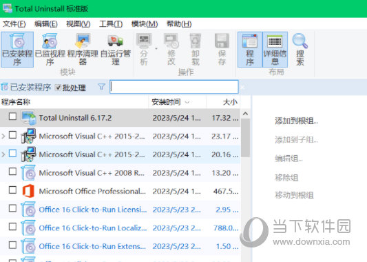Screen dimensions: 367x262
Task: Click 编辑组... link
Action: coord(289,159)
